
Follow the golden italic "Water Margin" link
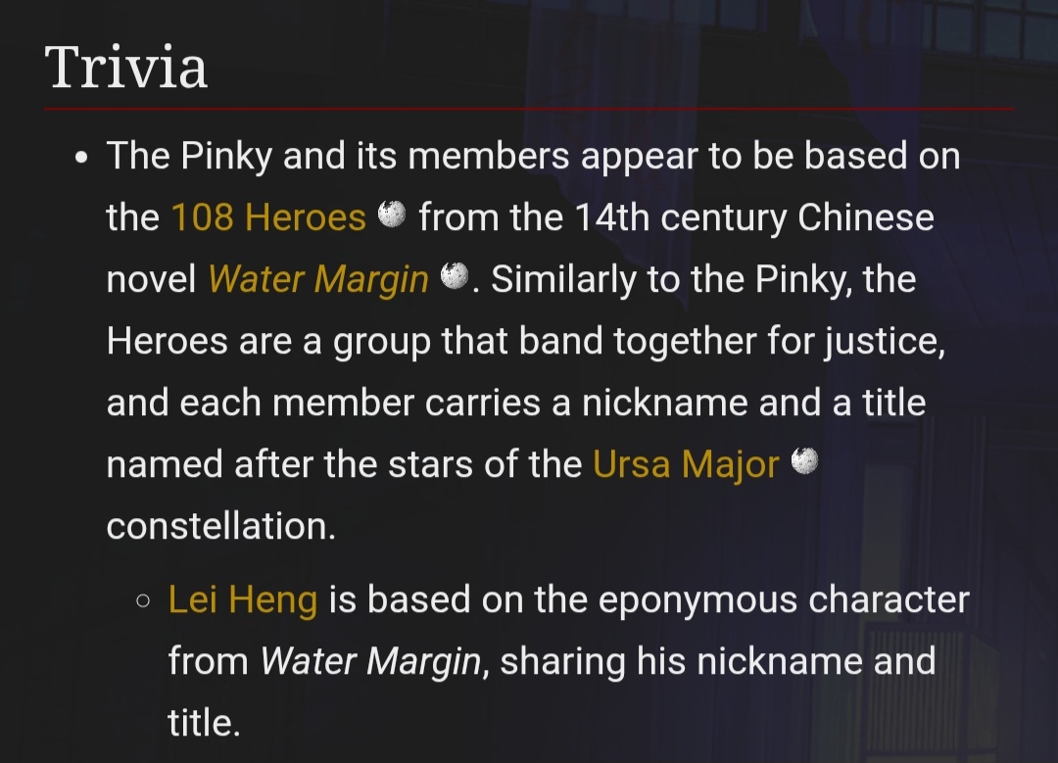(x=318, y=280)
